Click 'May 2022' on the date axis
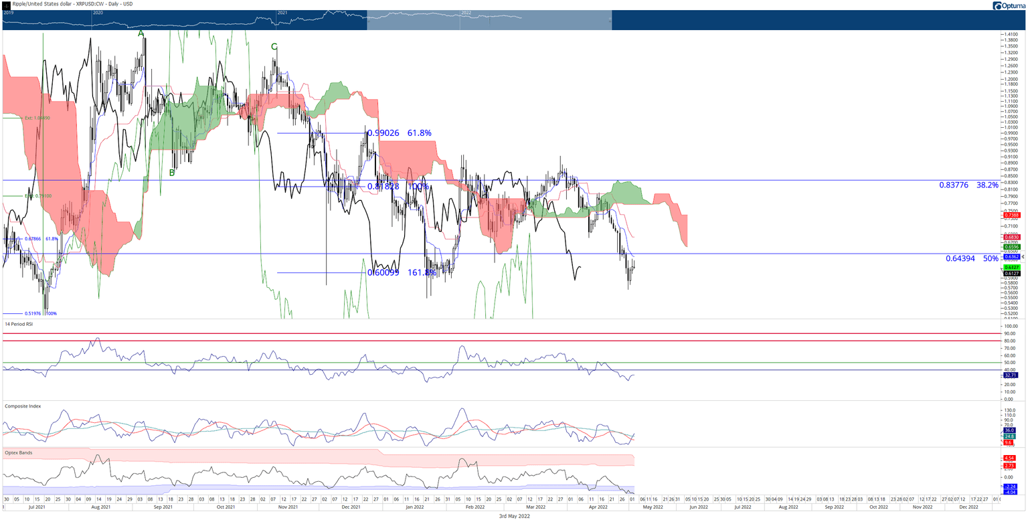 click(x=653, y=507)
